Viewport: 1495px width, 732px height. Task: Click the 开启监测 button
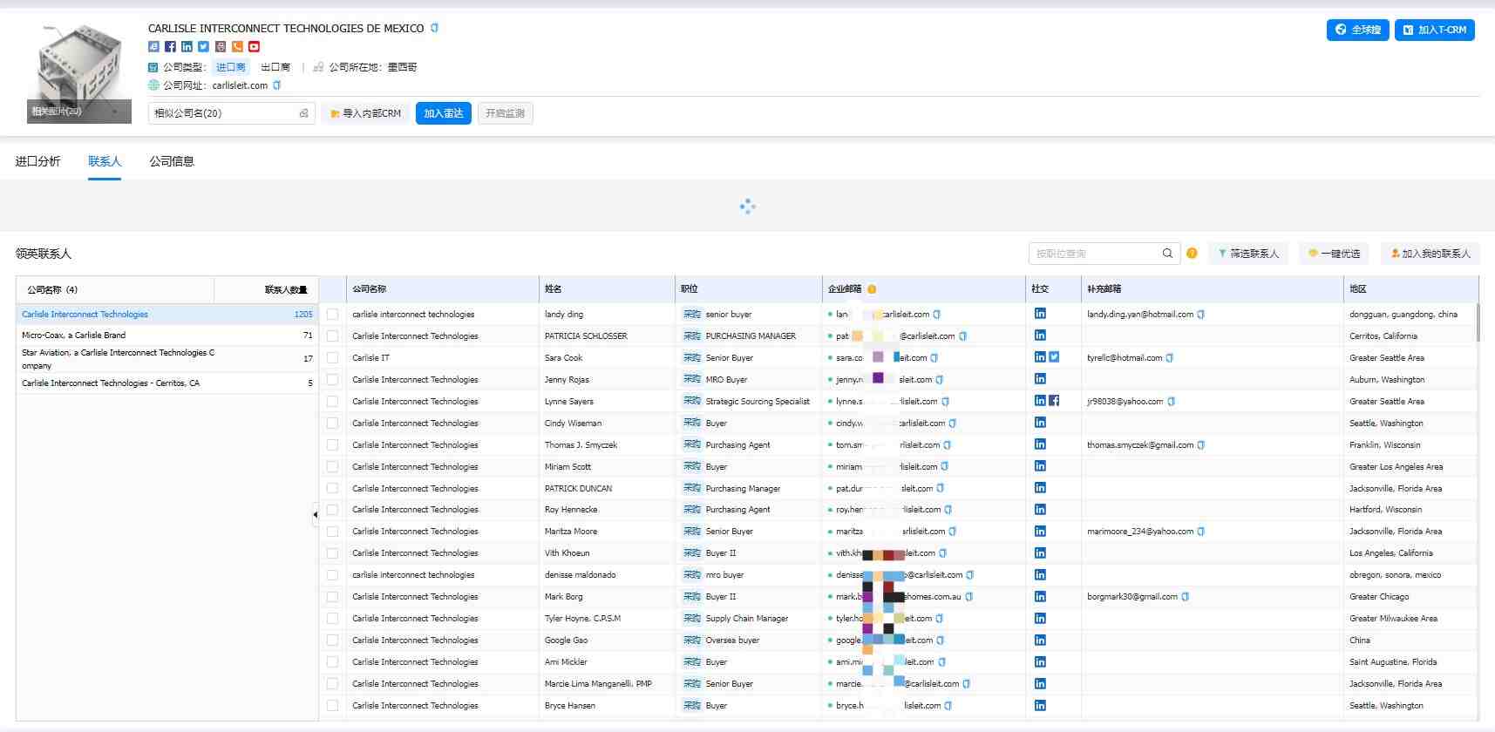[x=506, y=113]
